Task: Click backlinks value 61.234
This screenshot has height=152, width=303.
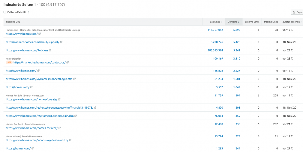Action: click(x=219, y=79)
